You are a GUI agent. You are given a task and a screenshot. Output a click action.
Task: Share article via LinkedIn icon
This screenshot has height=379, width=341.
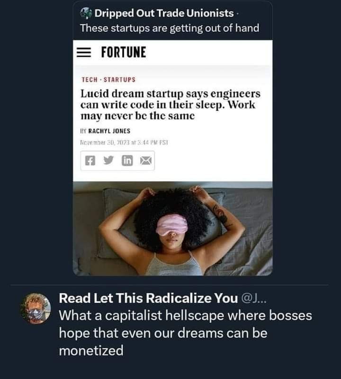(x=127, y=161)
